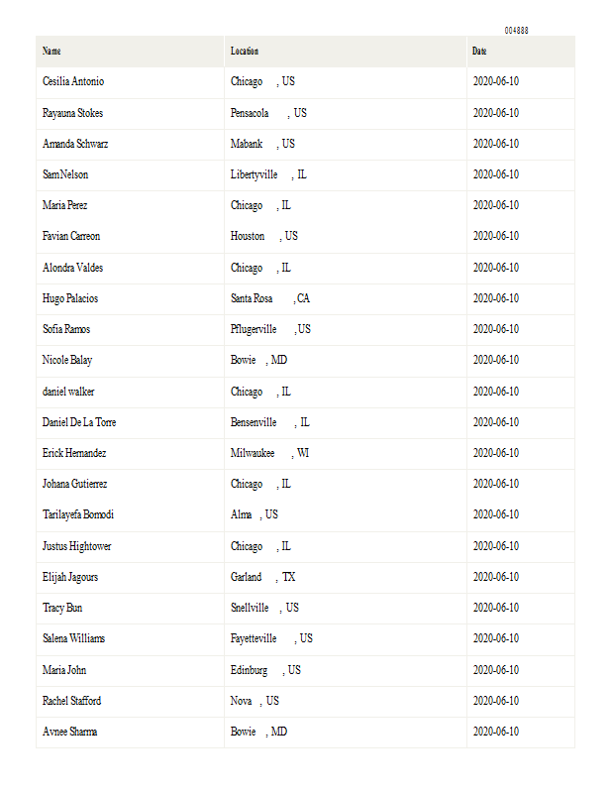
Task: Click the Location column header
Action: click(245, 51)
